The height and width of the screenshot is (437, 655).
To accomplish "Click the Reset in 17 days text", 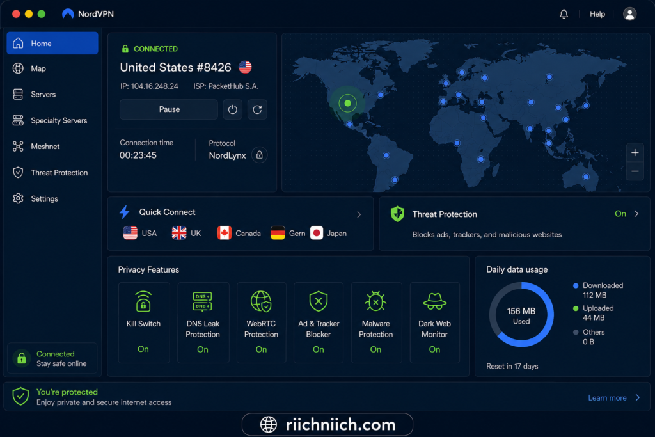I will pyautogui.click(x=512, y=367).
